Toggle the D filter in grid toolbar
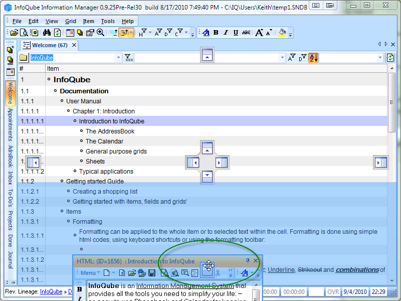Image resolution: width=401 pixels, height=301 pixels. pyautogui.click(x=303, y=58)
